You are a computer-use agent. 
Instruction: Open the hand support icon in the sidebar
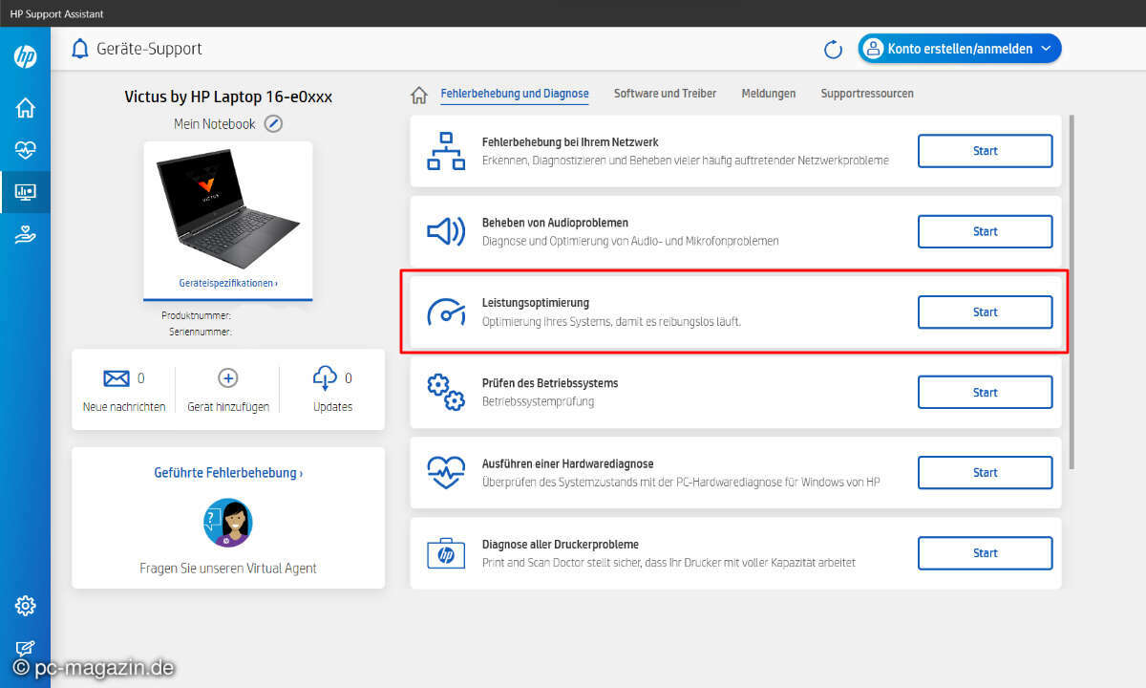point(26,235)
